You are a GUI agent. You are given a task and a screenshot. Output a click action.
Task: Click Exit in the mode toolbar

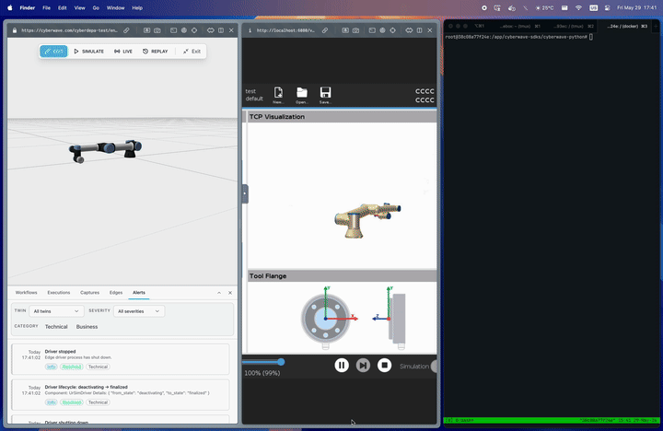pos(192,52)
